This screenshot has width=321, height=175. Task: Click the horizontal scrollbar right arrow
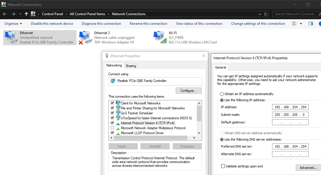click(x=194, y=138)
